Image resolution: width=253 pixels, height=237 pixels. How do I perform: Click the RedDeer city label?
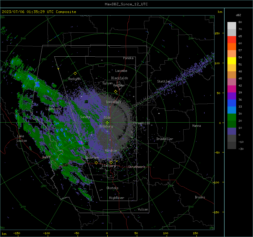click(x=119, y=85)
